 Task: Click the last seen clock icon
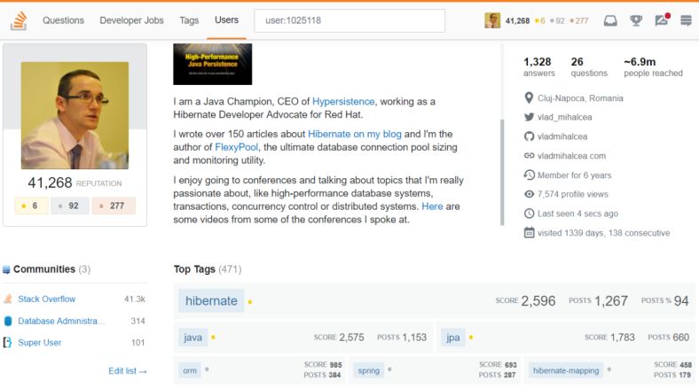529,213
